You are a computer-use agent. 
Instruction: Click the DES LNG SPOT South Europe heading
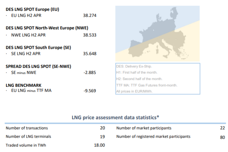click(x=38, y=48)
